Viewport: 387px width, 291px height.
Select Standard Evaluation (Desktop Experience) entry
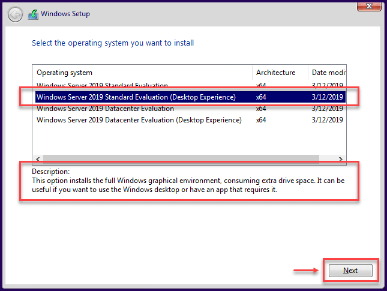click(x=190, y=97)
